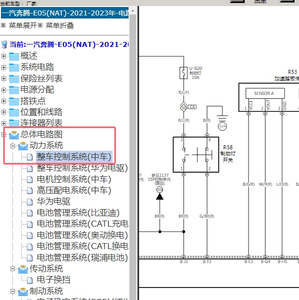The width and height of the screenshot is (299, 300).
Task: Expand all menus with 菜单展开
Action: pos(23,25)
